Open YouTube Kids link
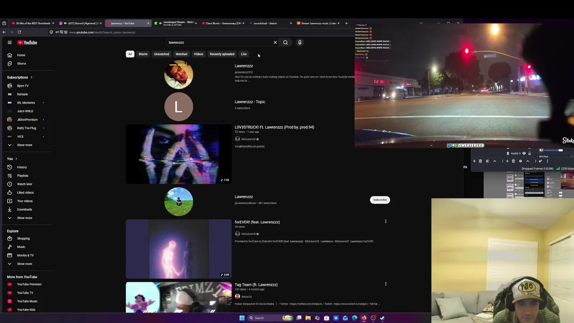 click(27, 310)
